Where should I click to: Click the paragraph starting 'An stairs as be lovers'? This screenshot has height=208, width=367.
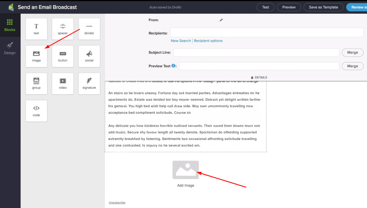184,103
